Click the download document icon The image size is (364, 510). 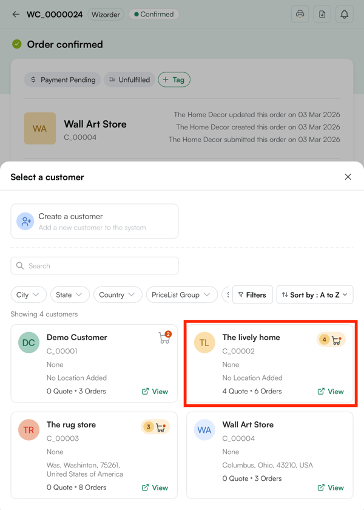tap(322, 14)
